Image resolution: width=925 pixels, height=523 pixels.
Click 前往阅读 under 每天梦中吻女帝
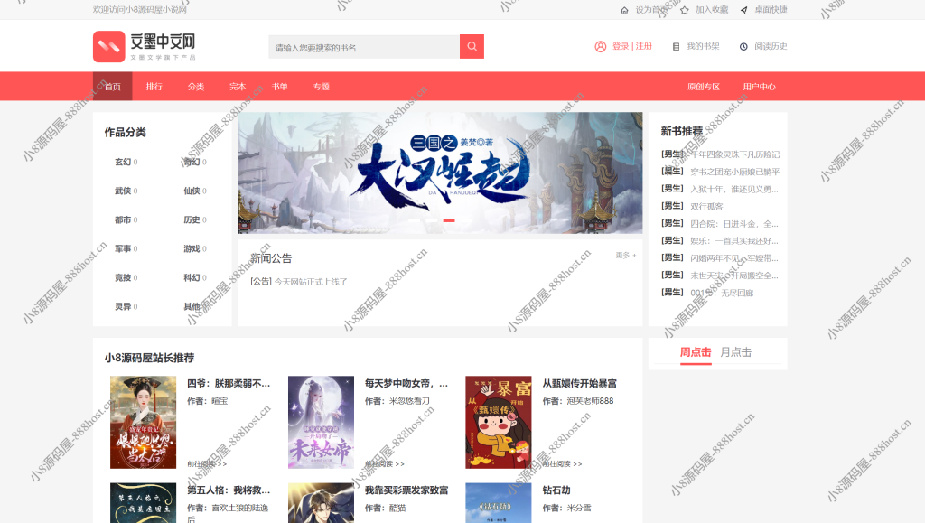tap(385, 464)
